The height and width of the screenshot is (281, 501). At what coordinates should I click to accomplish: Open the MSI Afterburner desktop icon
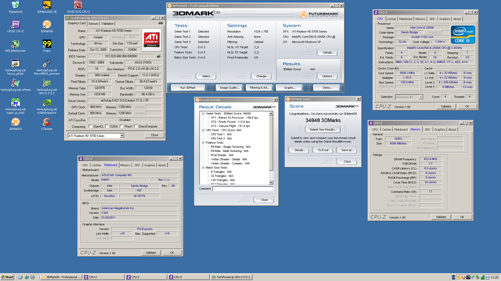click(x=15, y=46)
